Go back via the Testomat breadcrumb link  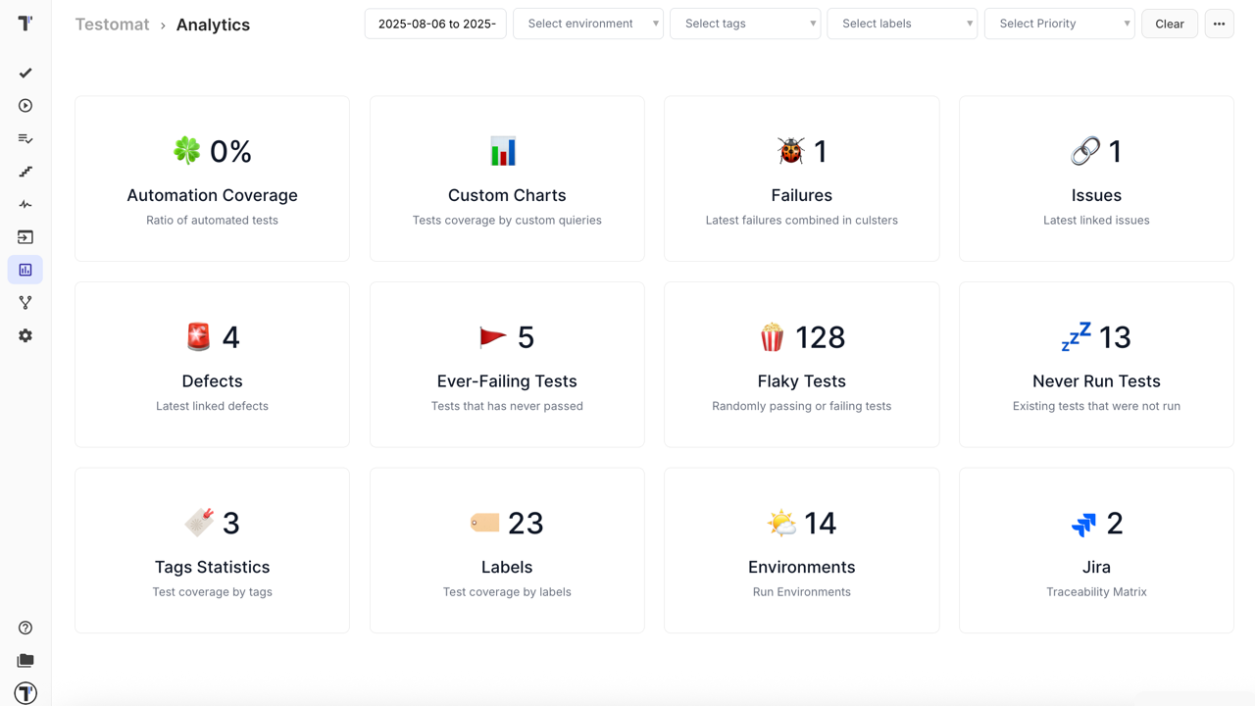pyautogui.click(x=112, y=24)
